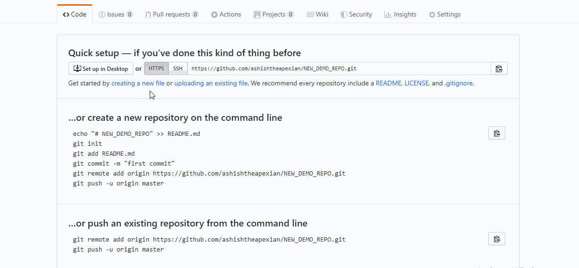
Task: Go to the Actions tab
Action: pos(226,14)
